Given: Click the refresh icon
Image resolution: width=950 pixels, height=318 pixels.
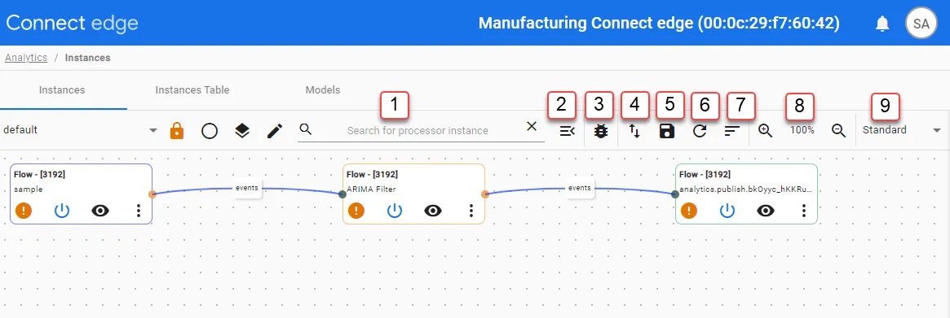Looking at the screenshot, I should [700, 131].
